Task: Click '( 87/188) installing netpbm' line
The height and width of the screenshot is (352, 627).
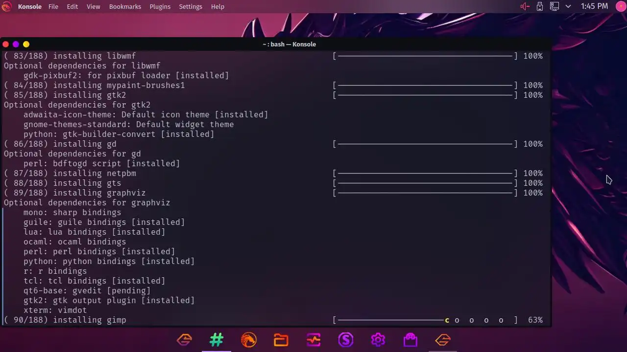Action: point(70,173)
